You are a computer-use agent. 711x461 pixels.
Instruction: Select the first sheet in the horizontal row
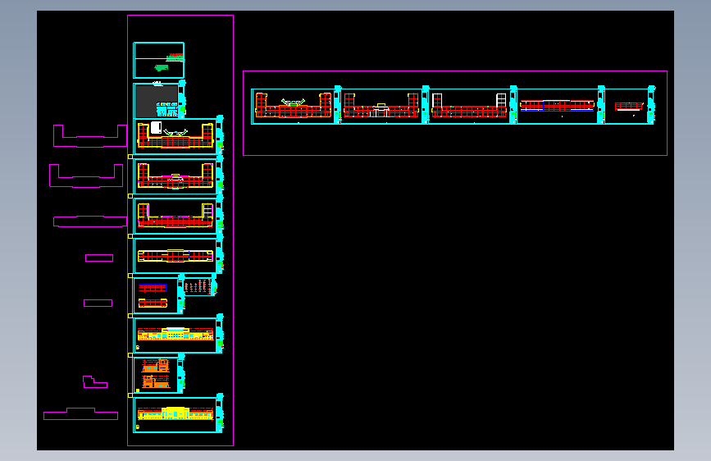296,105
